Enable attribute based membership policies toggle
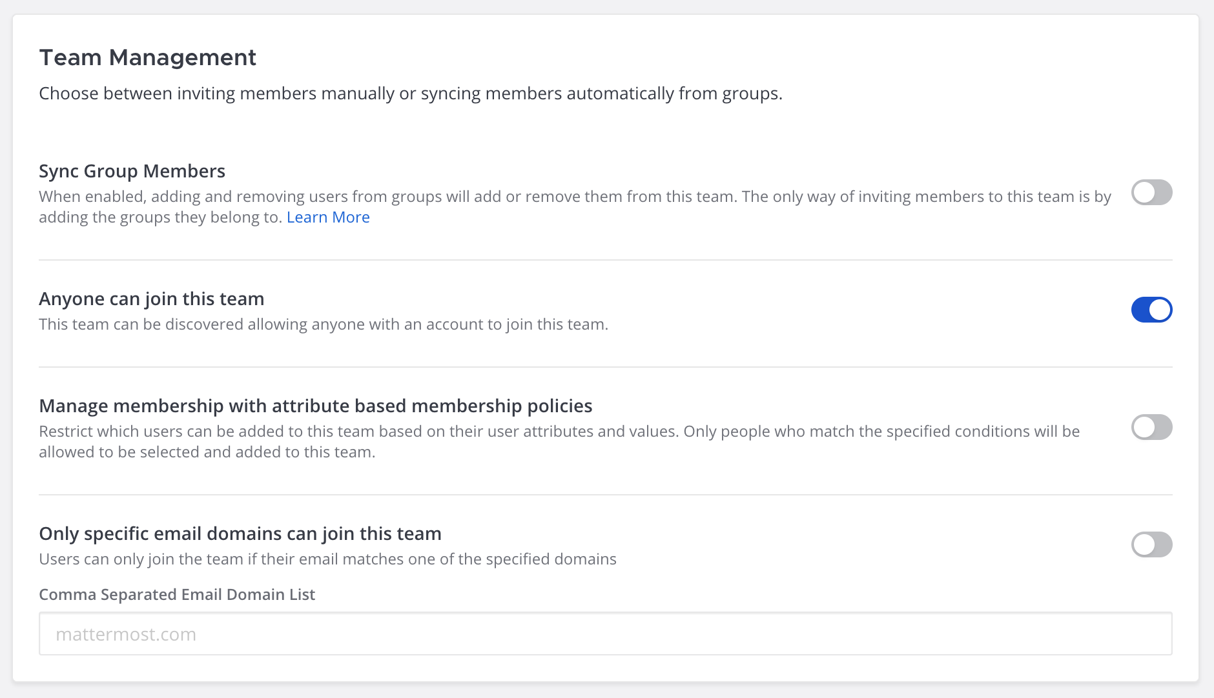1214x698 pixels. [1151, 427]
